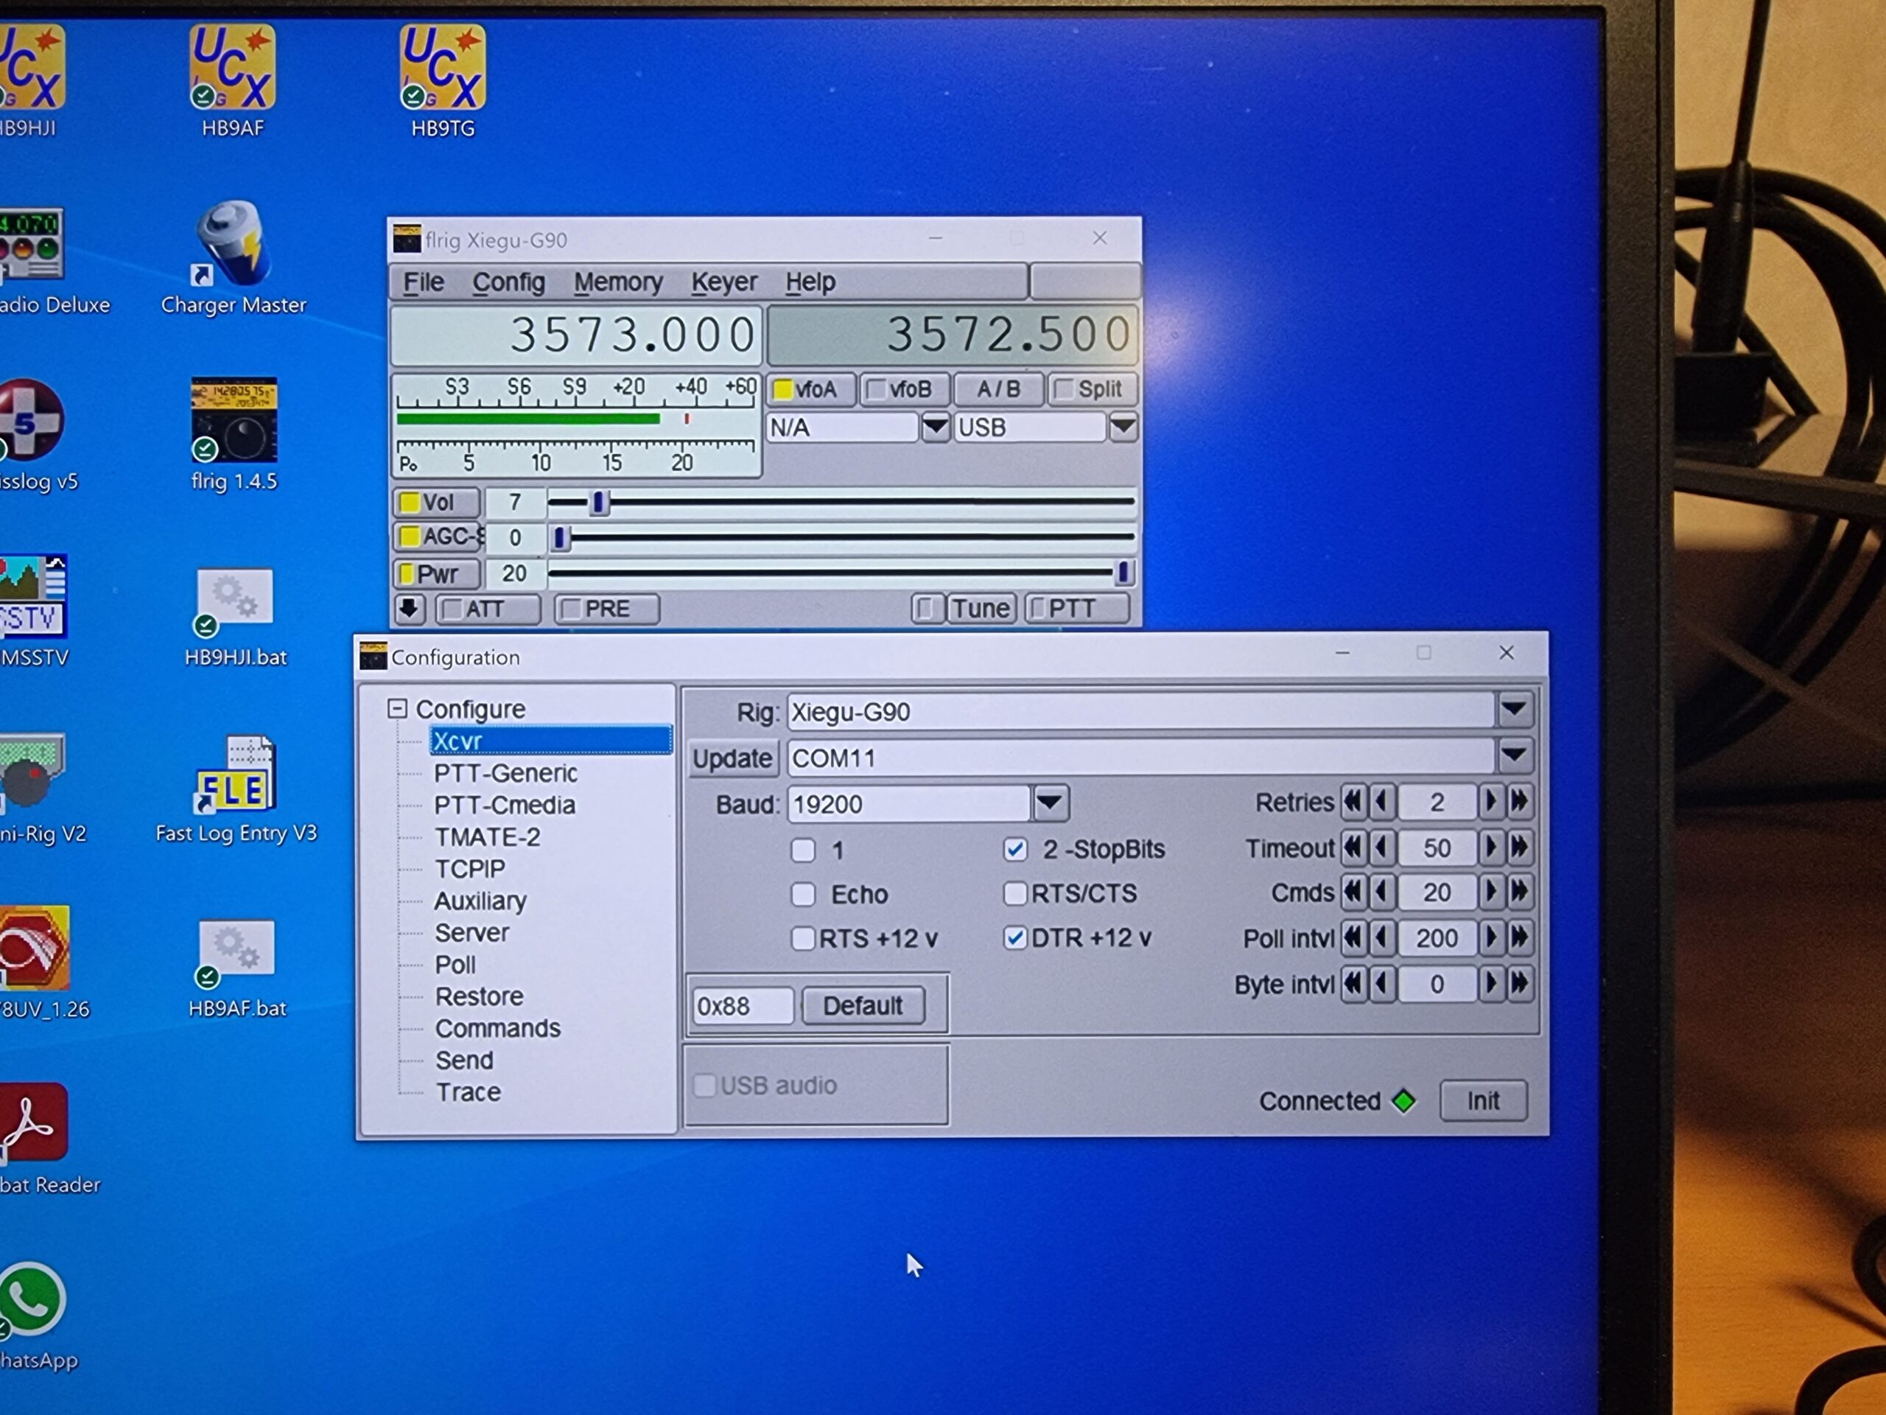This screenshot has height=1415, width=1886.
Task: Click the Vol volume slider handle
Action: [598, 503]
